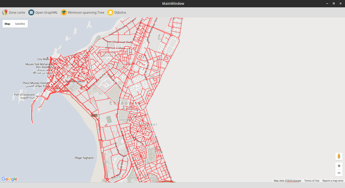Click the Google logo on map
Image resolution: width=345 pixels, height=188 pixels.
pyautogui.click(x=10, y=179)
